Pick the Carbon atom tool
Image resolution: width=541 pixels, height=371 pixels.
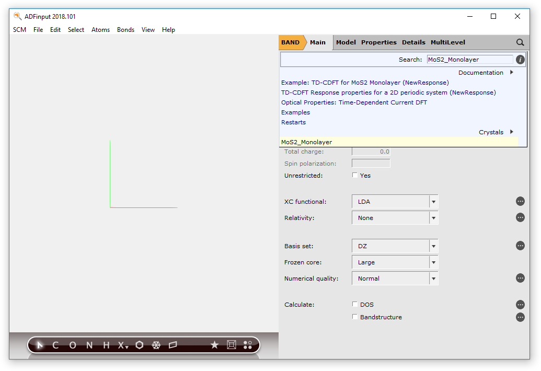pyautogui.click(x=55, y=345)
